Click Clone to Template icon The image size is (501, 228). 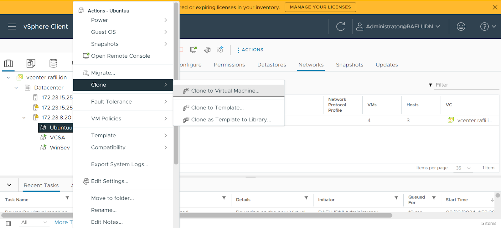[186, 108]
